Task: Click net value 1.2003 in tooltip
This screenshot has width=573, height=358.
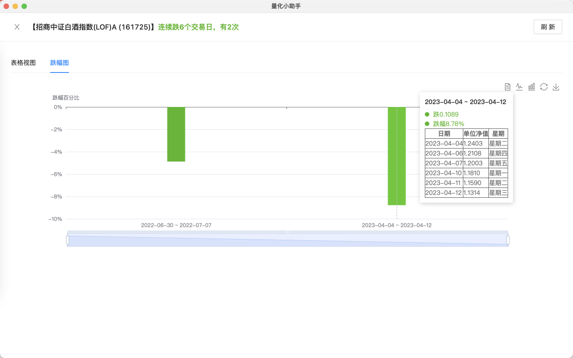Action: (476, 163)
